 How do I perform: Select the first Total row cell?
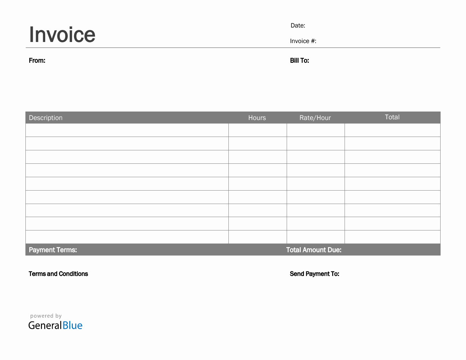[x=392, y=130]
